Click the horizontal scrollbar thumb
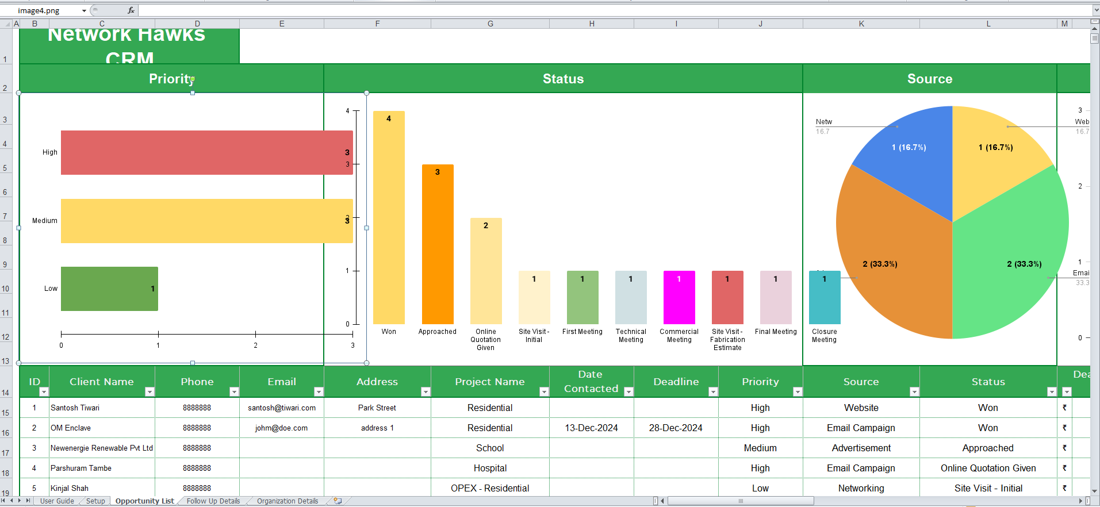Viewport: 1100px width, 507px height. coord(741,501)
